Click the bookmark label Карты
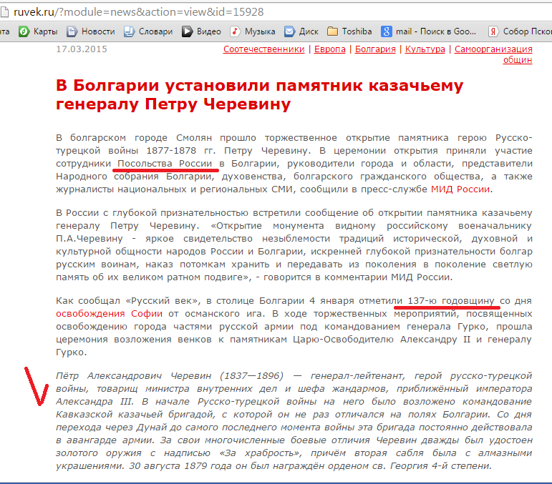The height and width of the screenshot is (484, 552). 45,31
